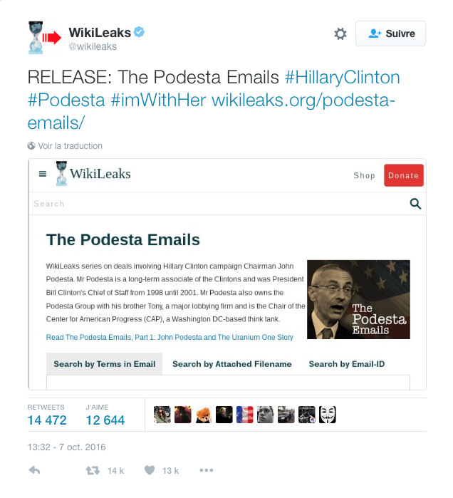The width and height of the screenshot is (453, 498).
Task: Open the #HillaryClinton hashtag
Action: (342, 77)
